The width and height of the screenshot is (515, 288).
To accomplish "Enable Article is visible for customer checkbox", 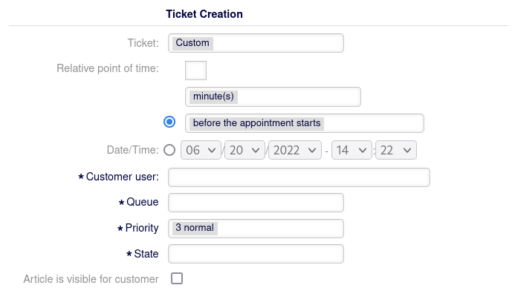I will coord(177,278).
